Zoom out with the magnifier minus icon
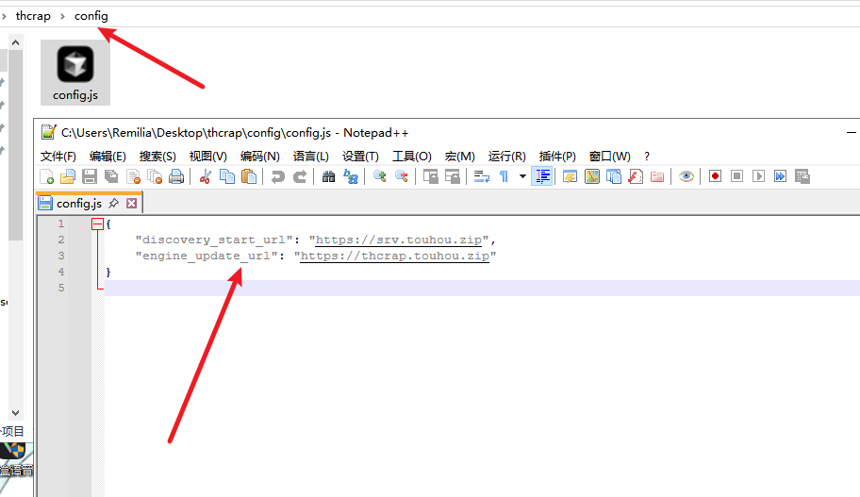Viewport: 860px width, 497px height. pyautogui.click(x=402, y=176)
